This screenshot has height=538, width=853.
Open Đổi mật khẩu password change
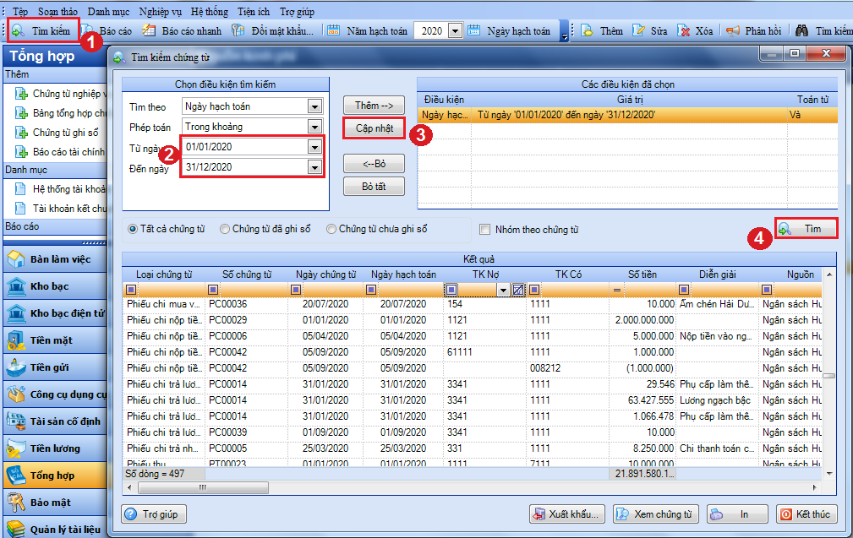pos(274,31)
